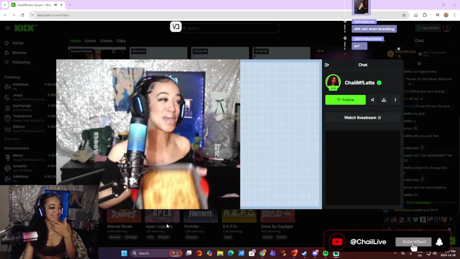Switch to the channel Home tab

[75, 41]
